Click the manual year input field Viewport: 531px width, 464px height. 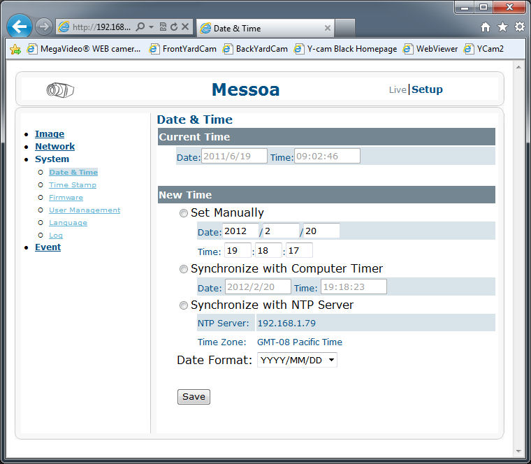240,231
